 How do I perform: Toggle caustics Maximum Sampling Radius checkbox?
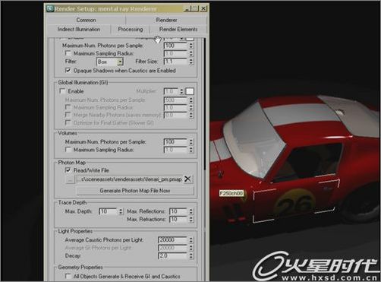pos(68,53)
